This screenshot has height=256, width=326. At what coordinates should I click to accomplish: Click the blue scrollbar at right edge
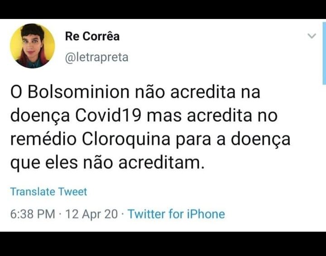pyautogui.click(x=324, y=53)
